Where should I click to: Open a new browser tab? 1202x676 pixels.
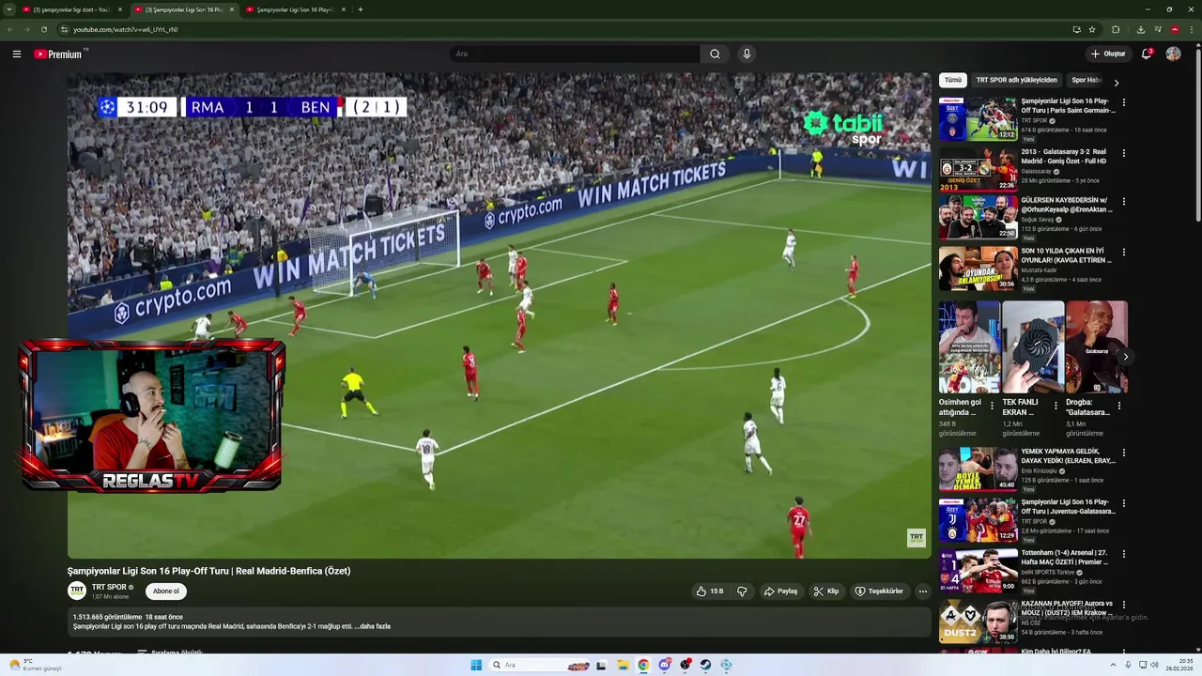coord(361,9)
